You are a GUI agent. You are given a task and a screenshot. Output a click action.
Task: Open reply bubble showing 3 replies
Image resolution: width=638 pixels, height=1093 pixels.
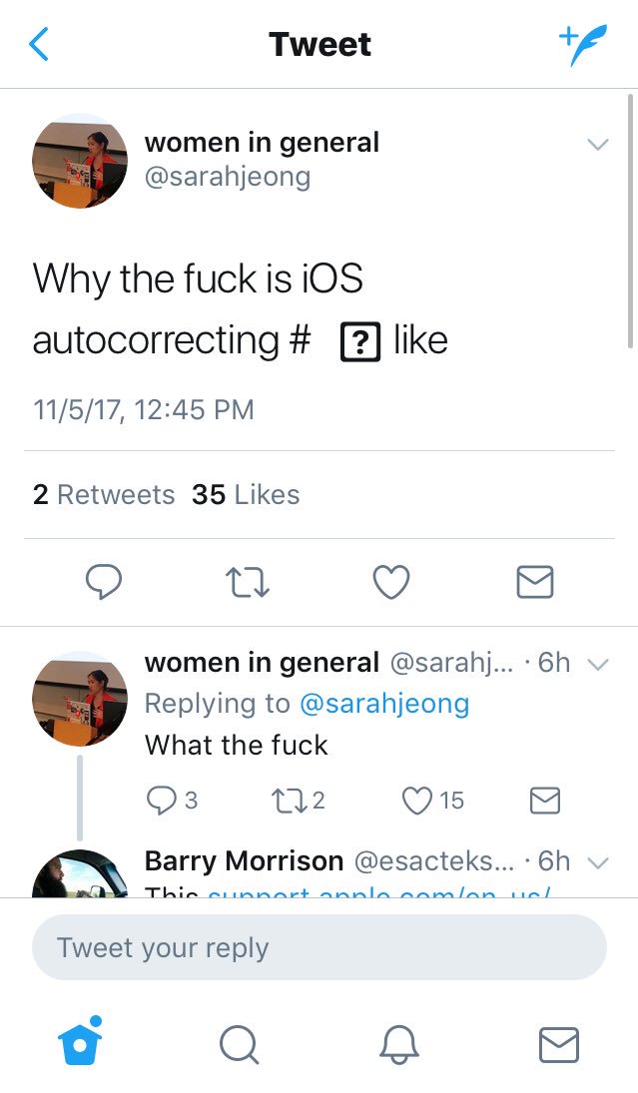(x=172, y=801)
